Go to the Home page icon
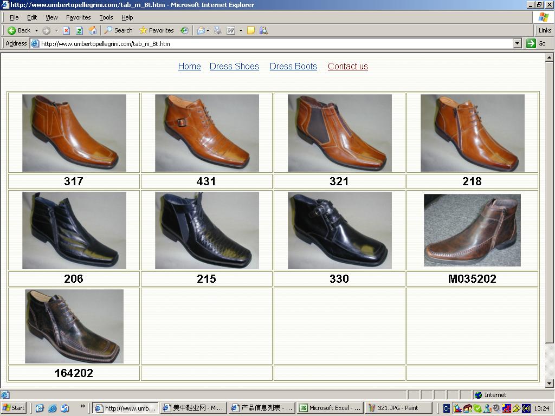 93,30
